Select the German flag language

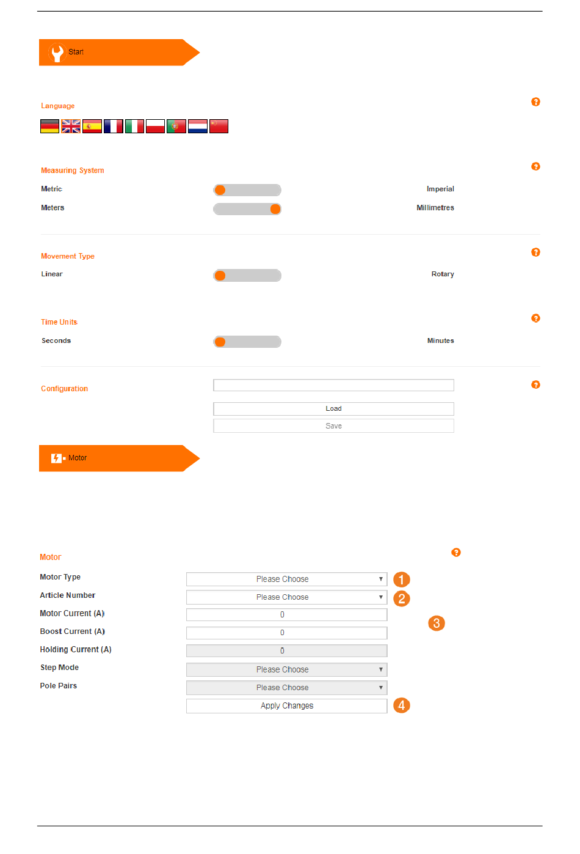[49, 127]
